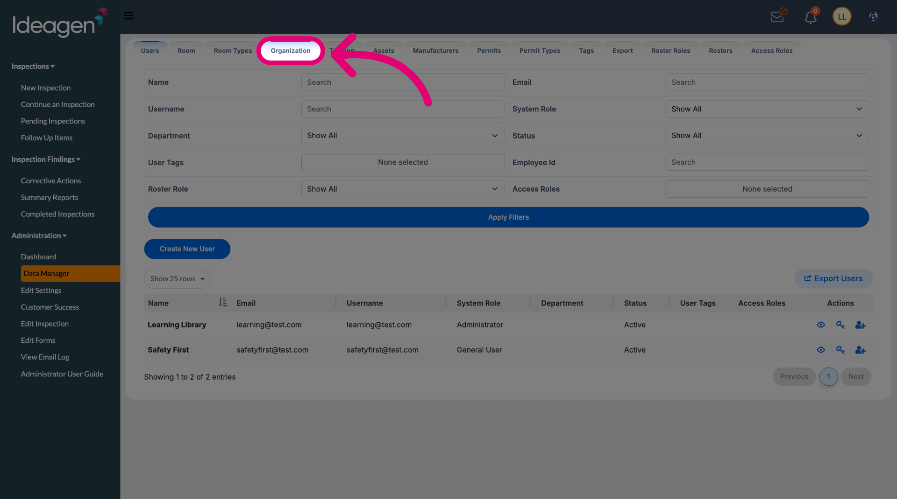Open the Permit Types tab
897x499 pixels.
coord(540,51)
